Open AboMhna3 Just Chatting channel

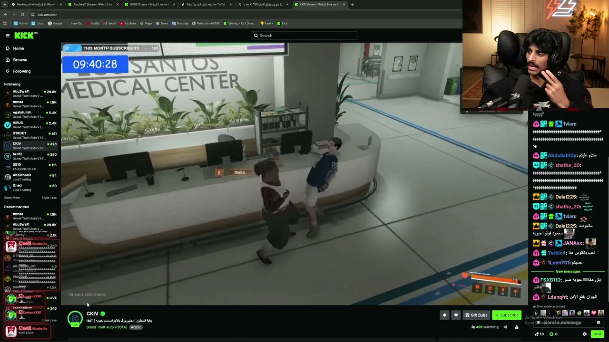click(x=30, y=177)
